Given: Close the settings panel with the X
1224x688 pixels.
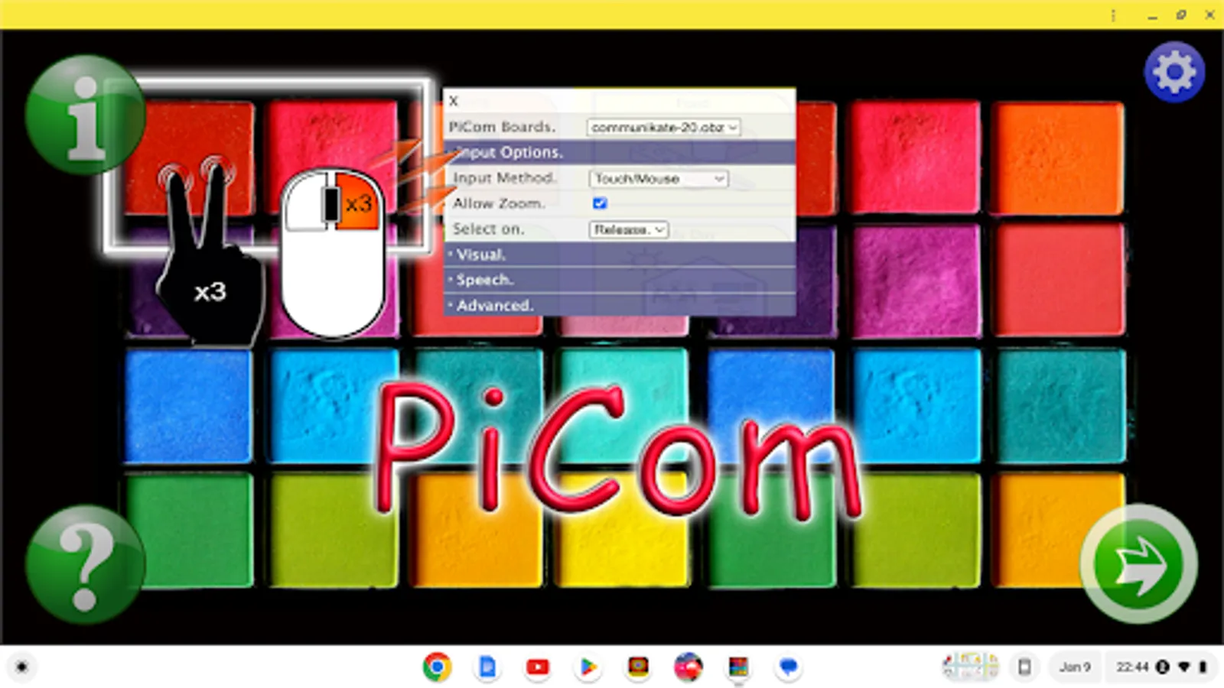Looking at the screenshot, I should tap(454, 101).
